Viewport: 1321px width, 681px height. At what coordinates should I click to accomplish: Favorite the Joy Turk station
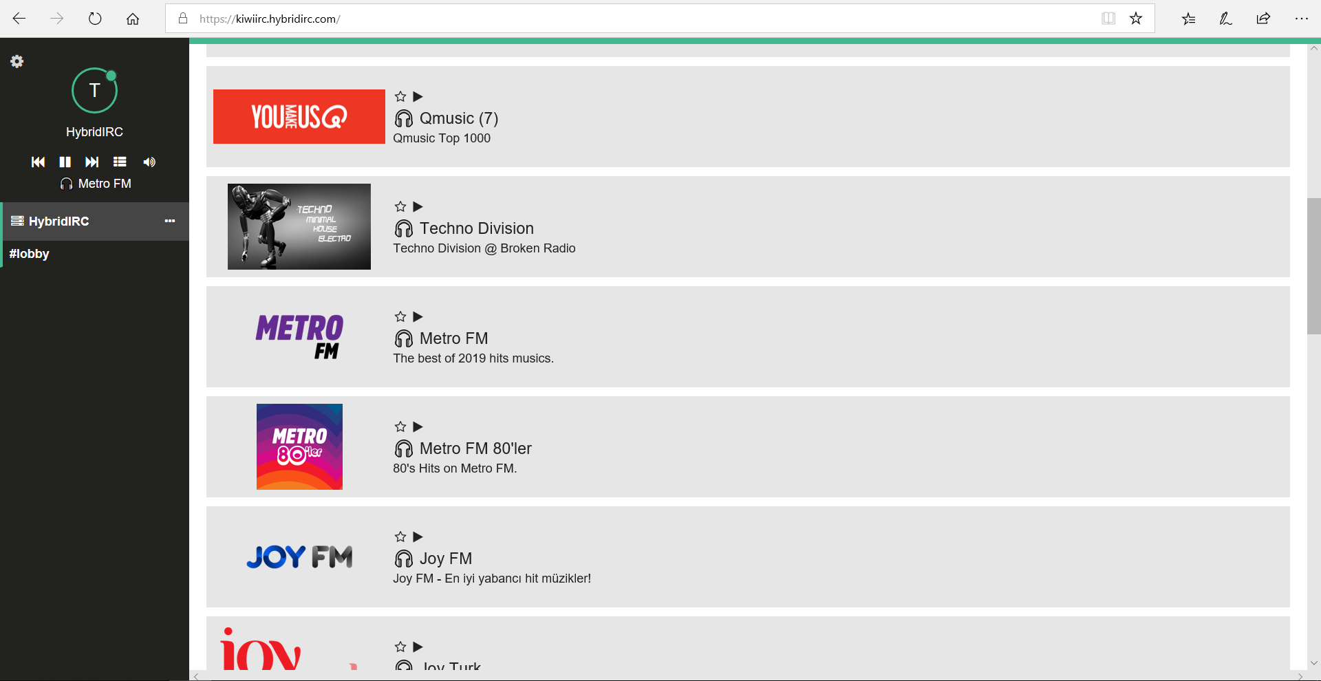[400, 647]
